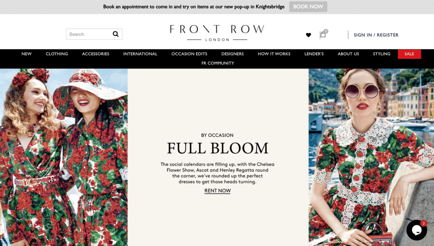Select International in navigation bar

click(x=140, y=54)
